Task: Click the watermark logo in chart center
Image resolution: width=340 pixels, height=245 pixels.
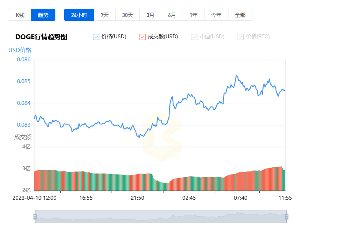Action: (x=162, y=136)
